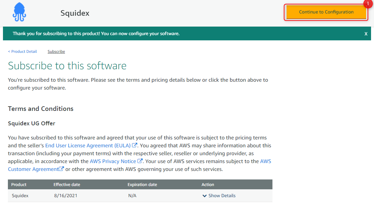Image resolution: width=374 pixels, height=208 pixels.
Task: Click the Action column header
Action: tap(208, 184)
